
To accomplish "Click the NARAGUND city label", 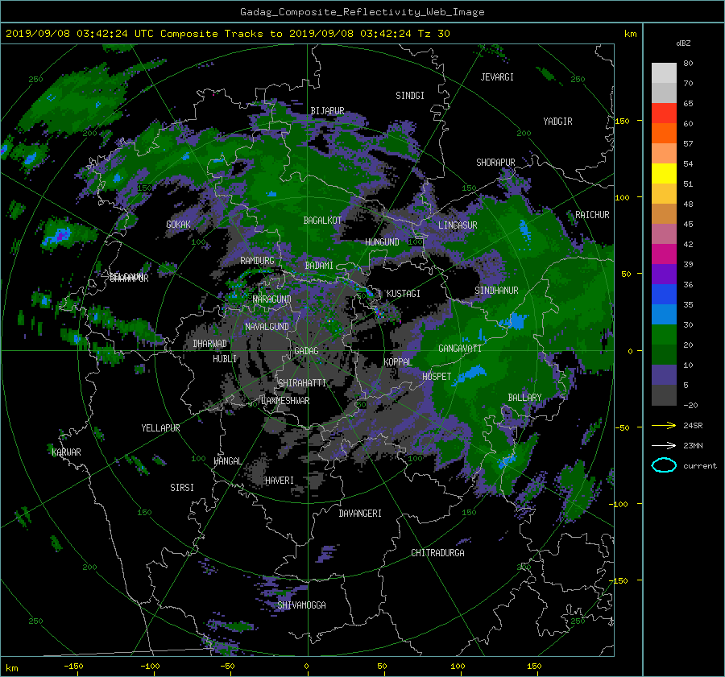I will coord(272,299).
